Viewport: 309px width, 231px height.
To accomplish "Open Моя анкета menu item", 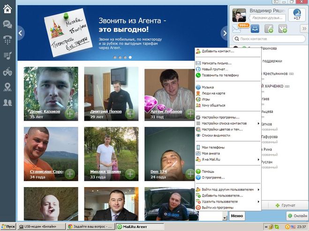I will pyautogui.click(x=228, y=153).
